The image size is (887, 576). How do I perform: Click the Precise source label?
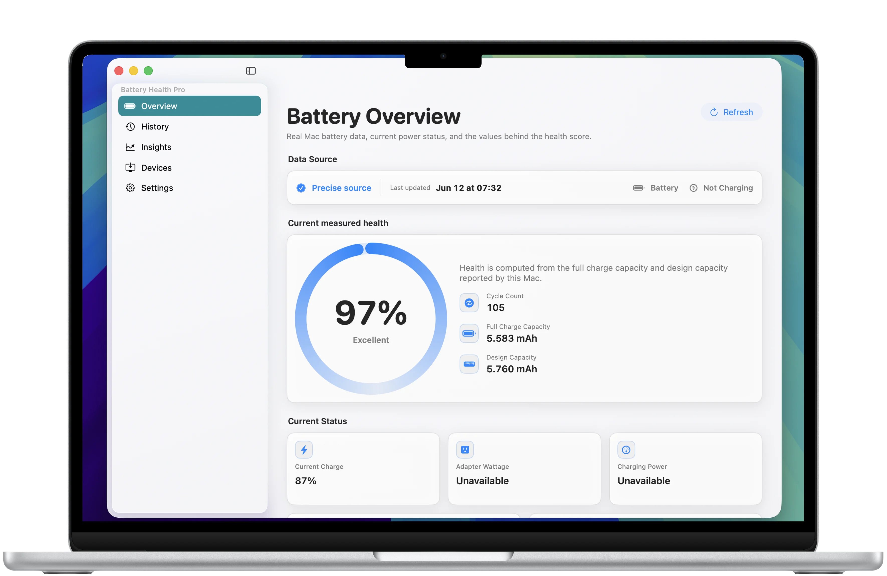[341, 188]
